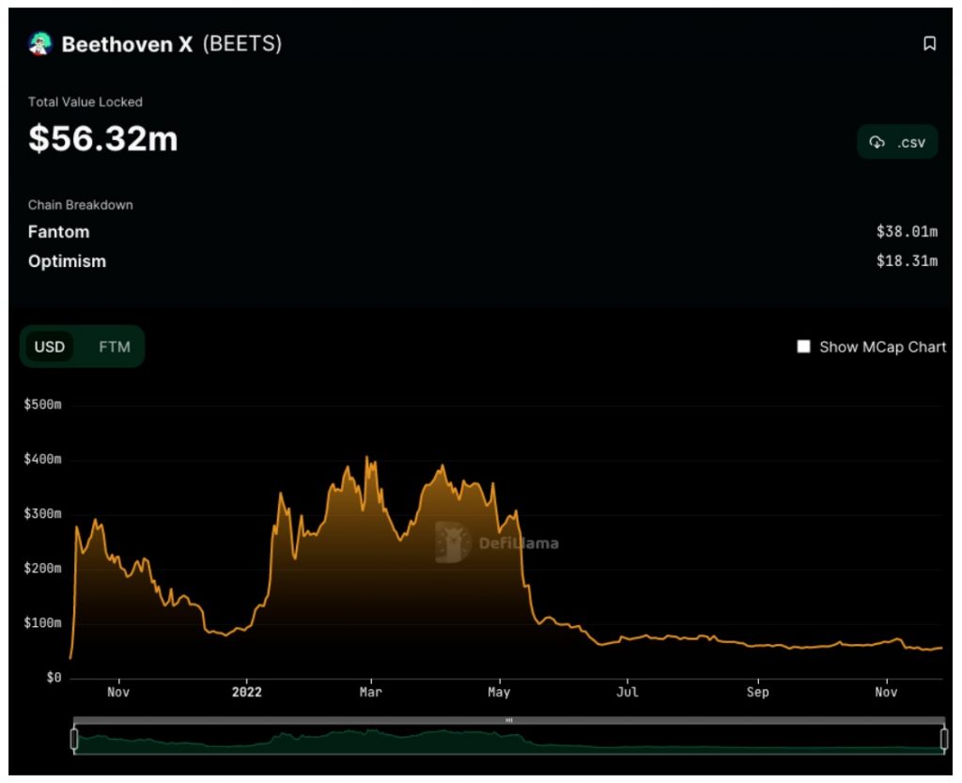Click the 2022 x-axis label
The width and height of the screenshot is (962, 783).
(247, 692)
